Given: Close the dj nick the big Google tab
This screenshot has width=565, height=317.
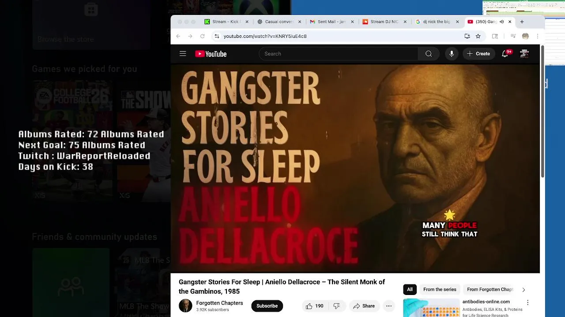Looking at the screenshot, I should click(457, 22).
